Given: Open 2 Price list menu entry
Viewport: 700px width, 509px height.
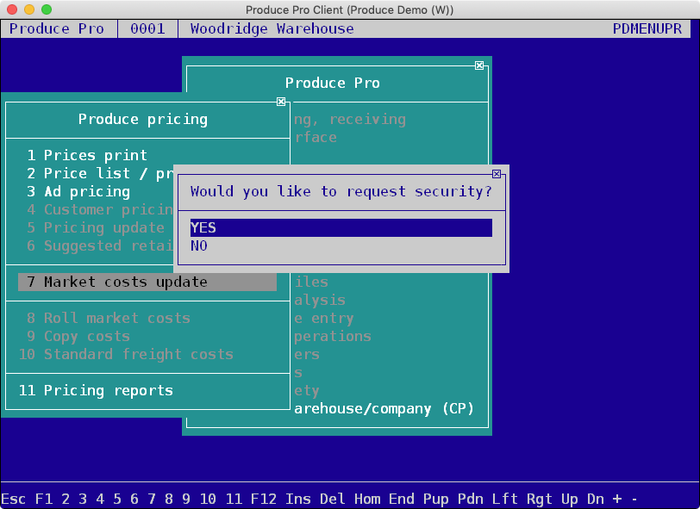Looking at the screenshot, I should click(x=100, y=173).
